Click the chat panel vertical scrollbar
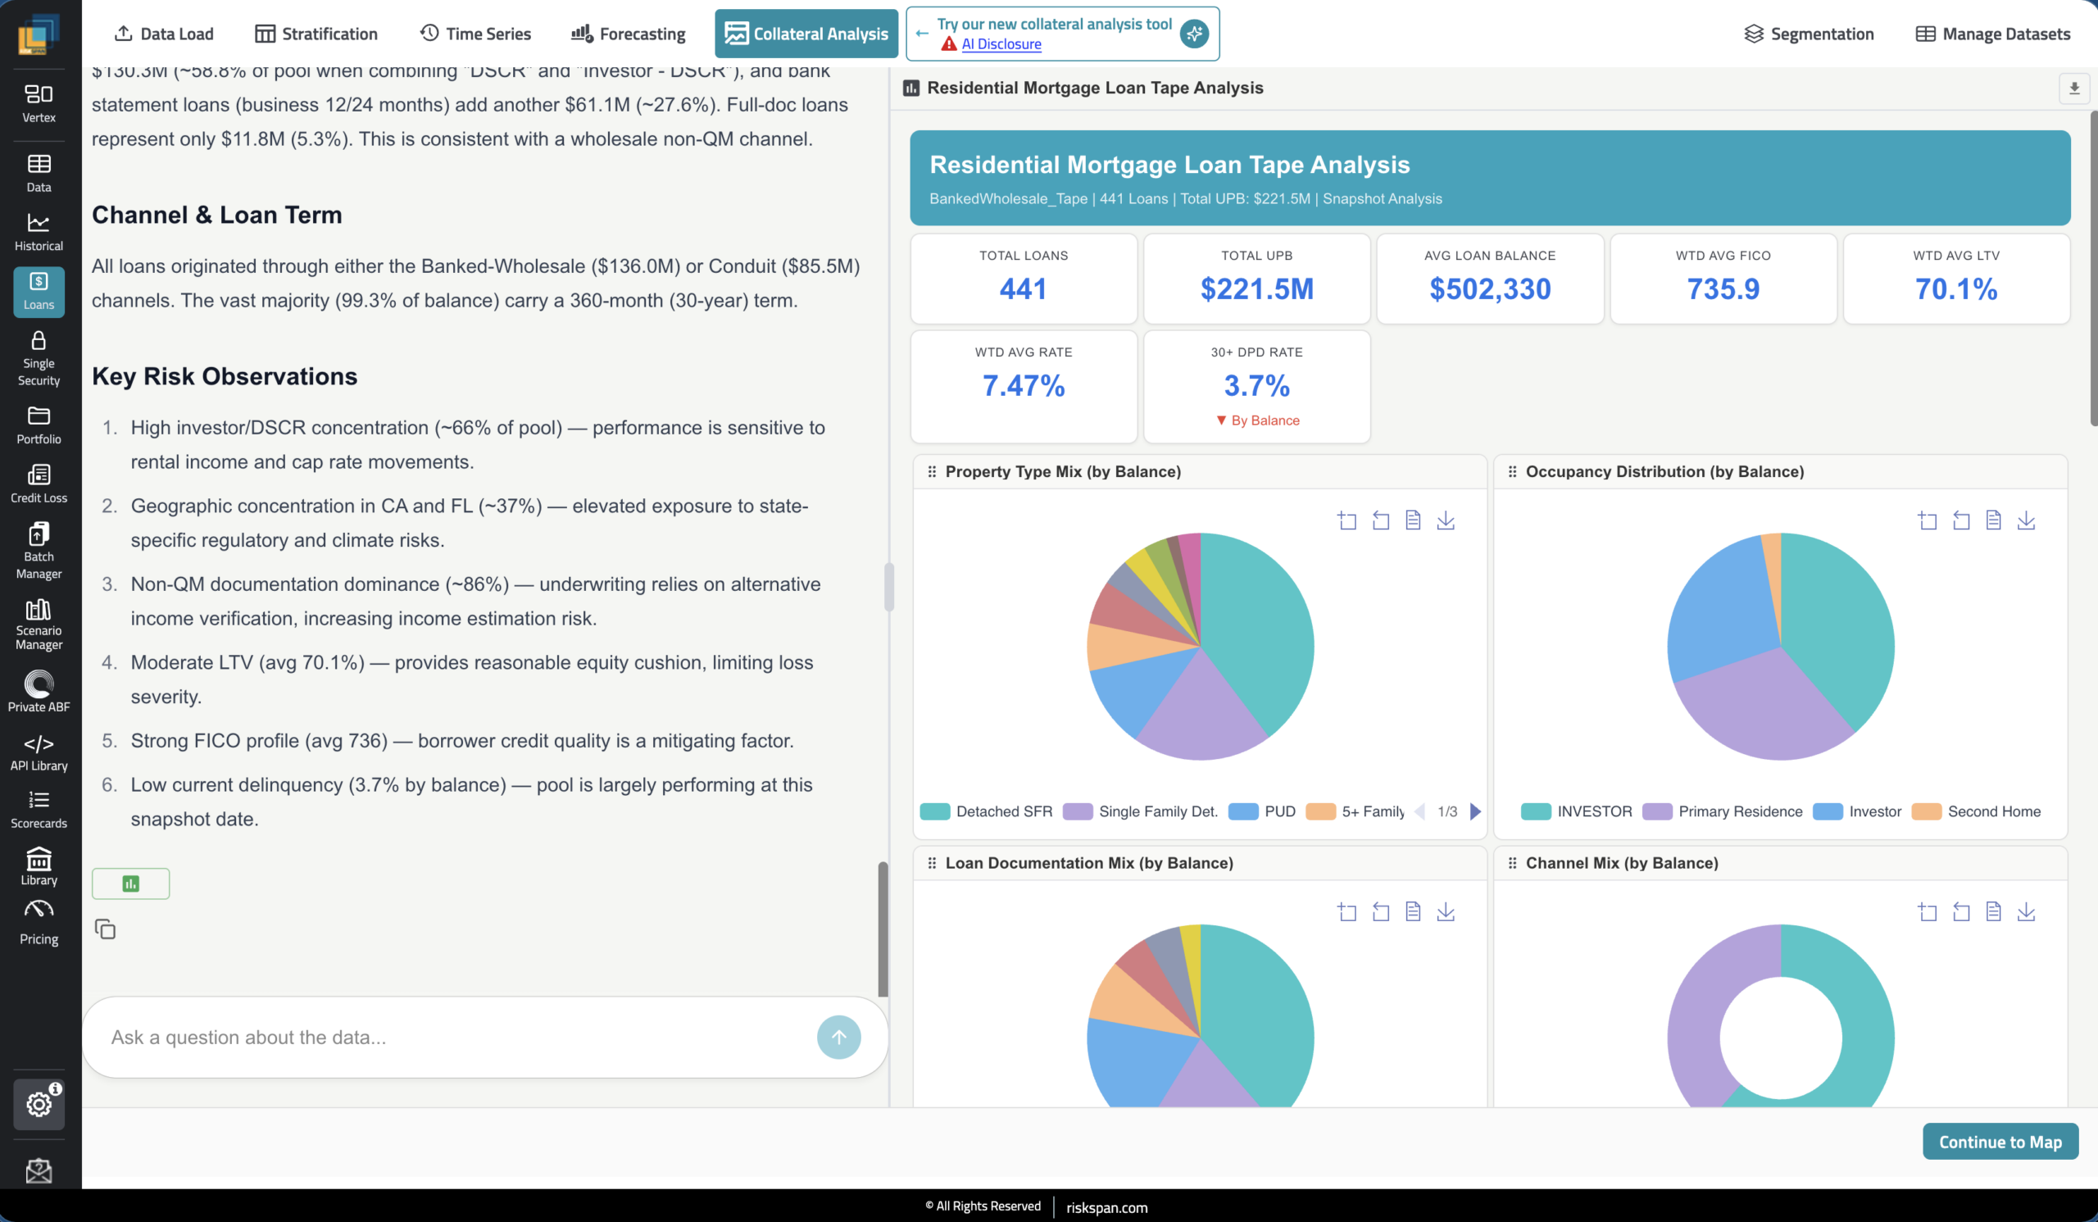 883,929
